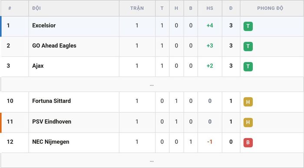304x168 pixels.
Task: Click Excelsior's green T form badge
Action: 248,26
